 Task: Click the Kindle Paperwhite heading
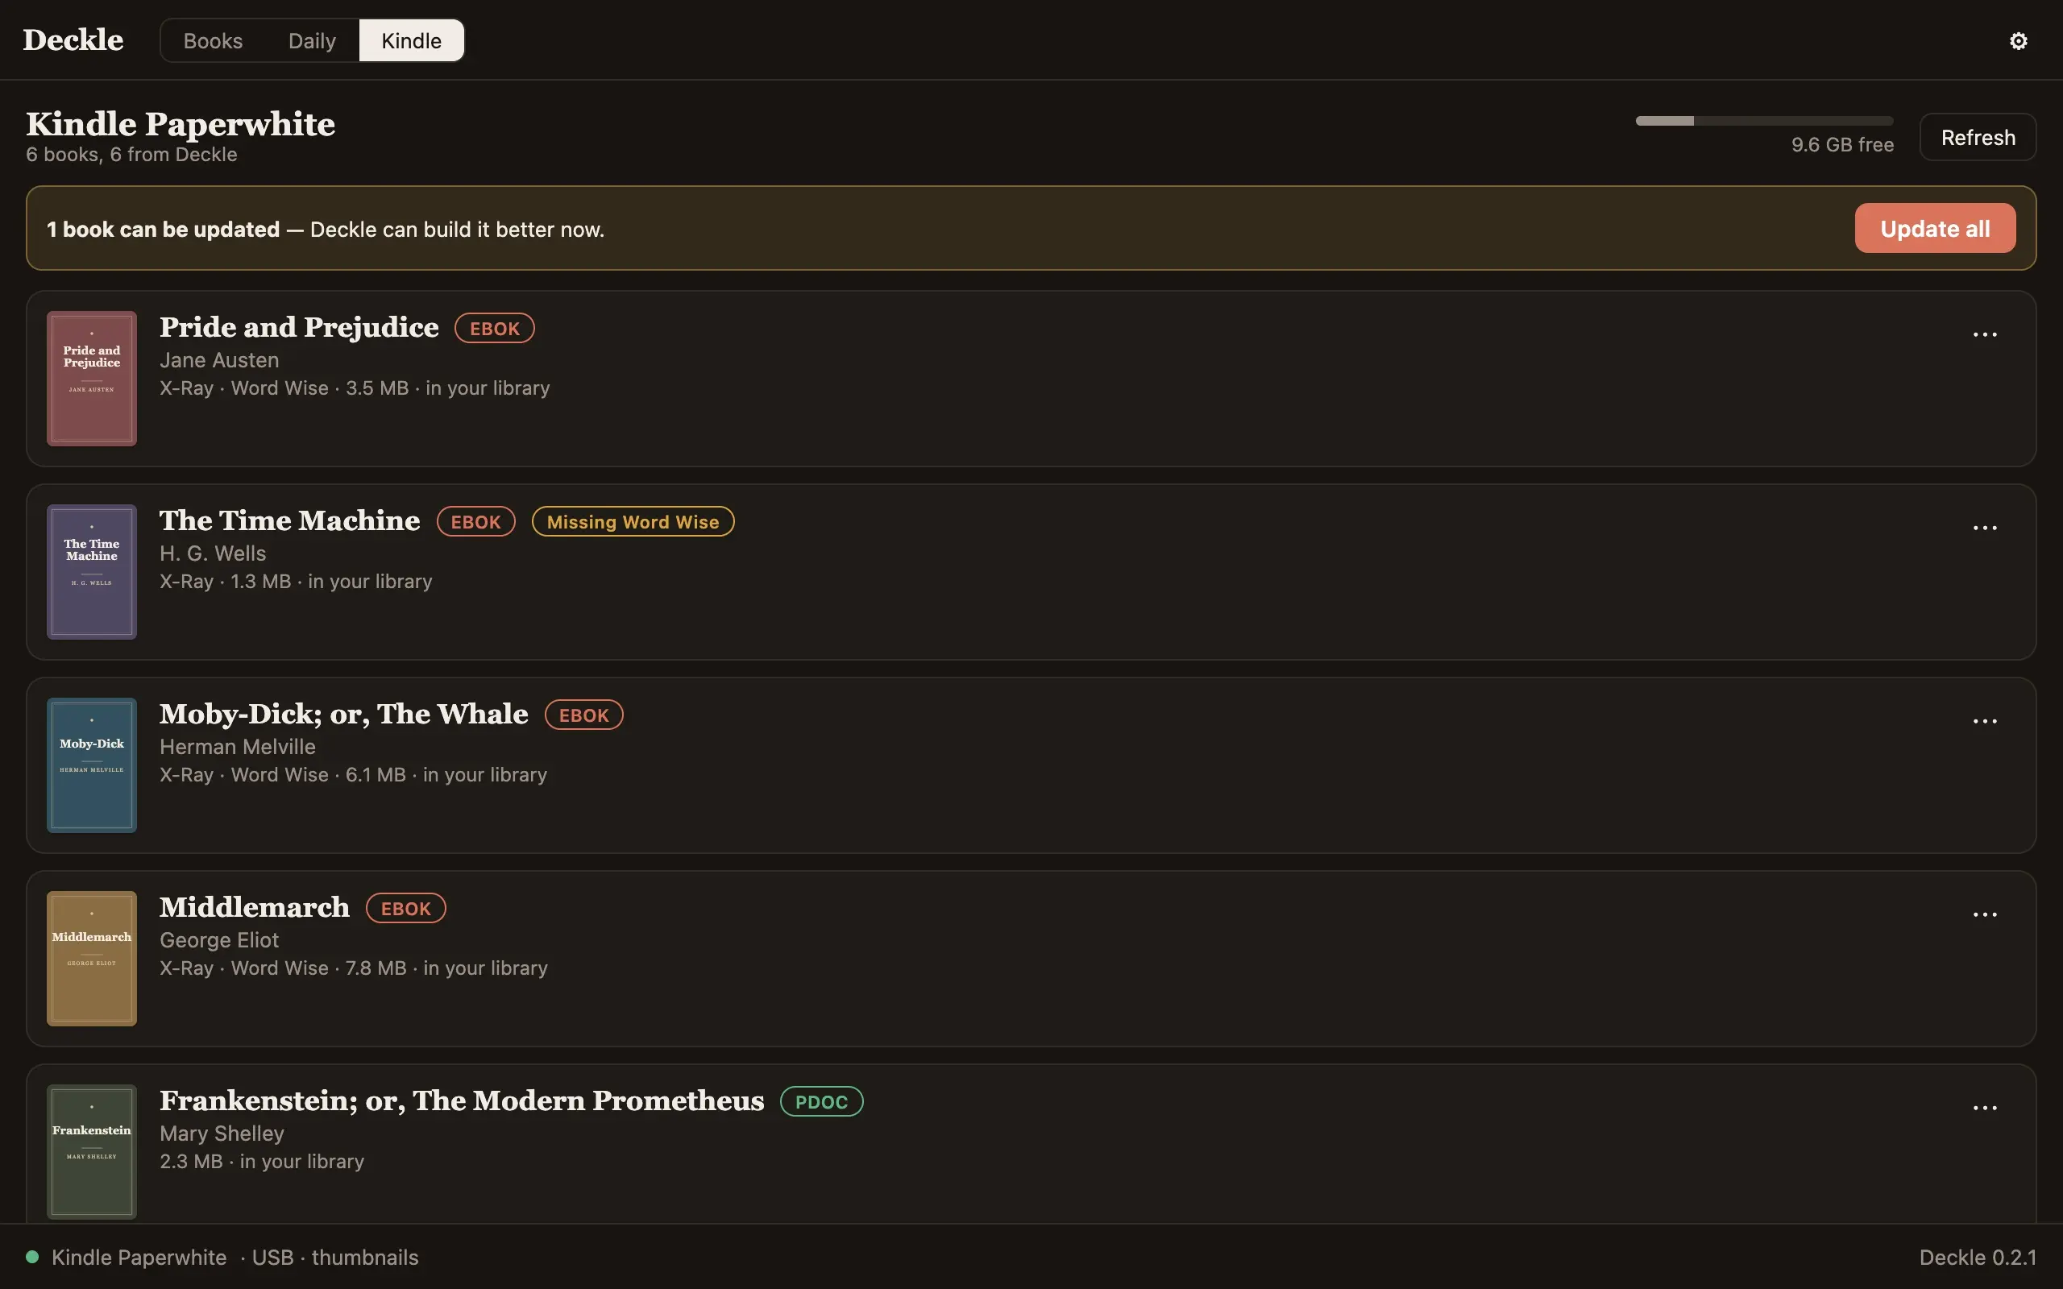coord(181,124)
